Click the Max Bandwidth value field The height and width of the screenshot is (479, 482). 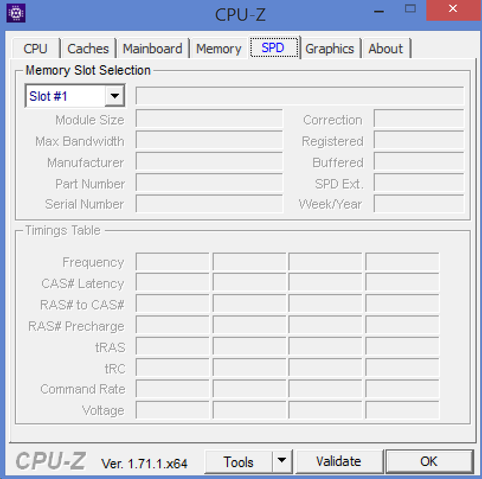pos(210,140)
